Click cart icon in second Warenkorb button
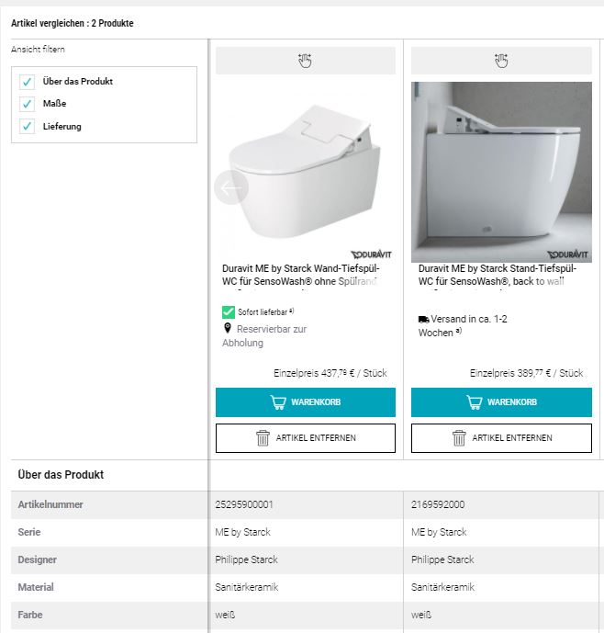604x633 pixels. (x=475, y=402)
